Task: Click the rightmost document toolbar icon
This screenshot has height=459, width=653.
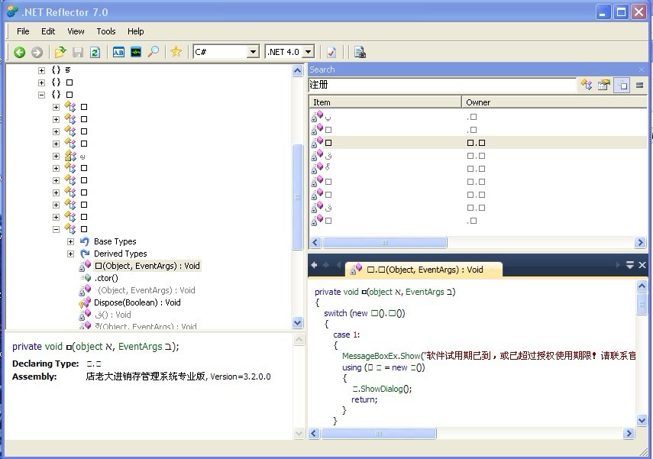Action: (360, 52)
